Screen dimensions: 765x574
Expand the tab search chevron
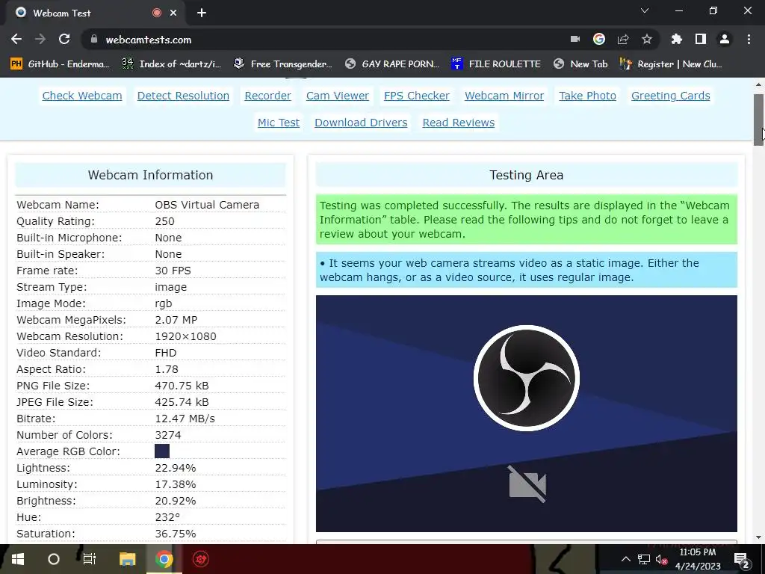[645, 10]
